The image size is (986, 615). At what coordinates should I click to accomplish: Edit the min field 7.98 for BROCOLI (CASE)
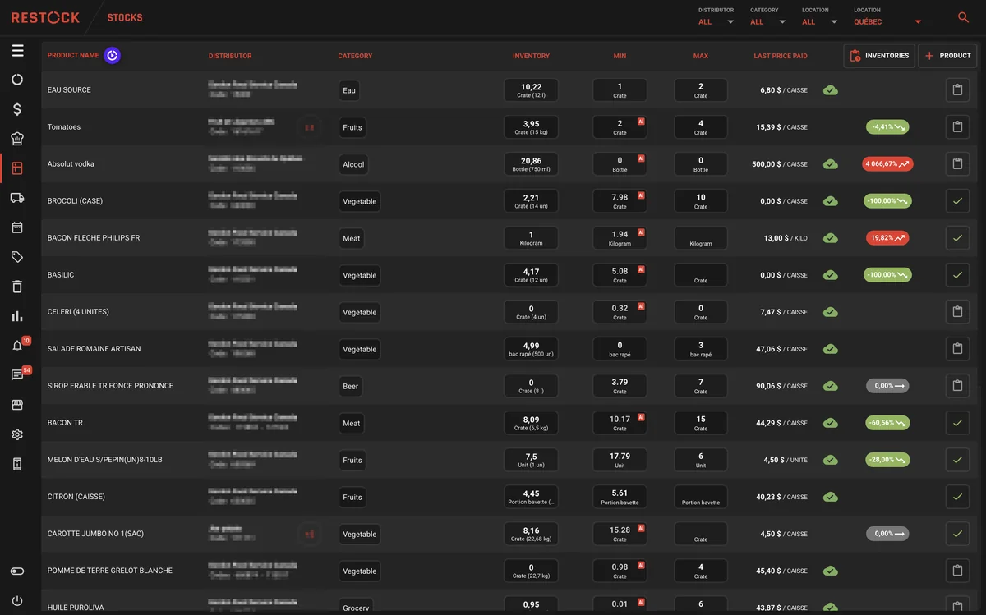click(620, 201)
